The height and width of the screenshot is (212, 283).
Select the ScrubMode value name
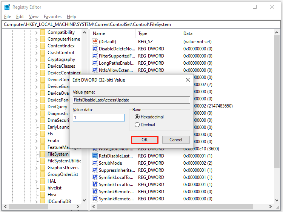(111, 163)
